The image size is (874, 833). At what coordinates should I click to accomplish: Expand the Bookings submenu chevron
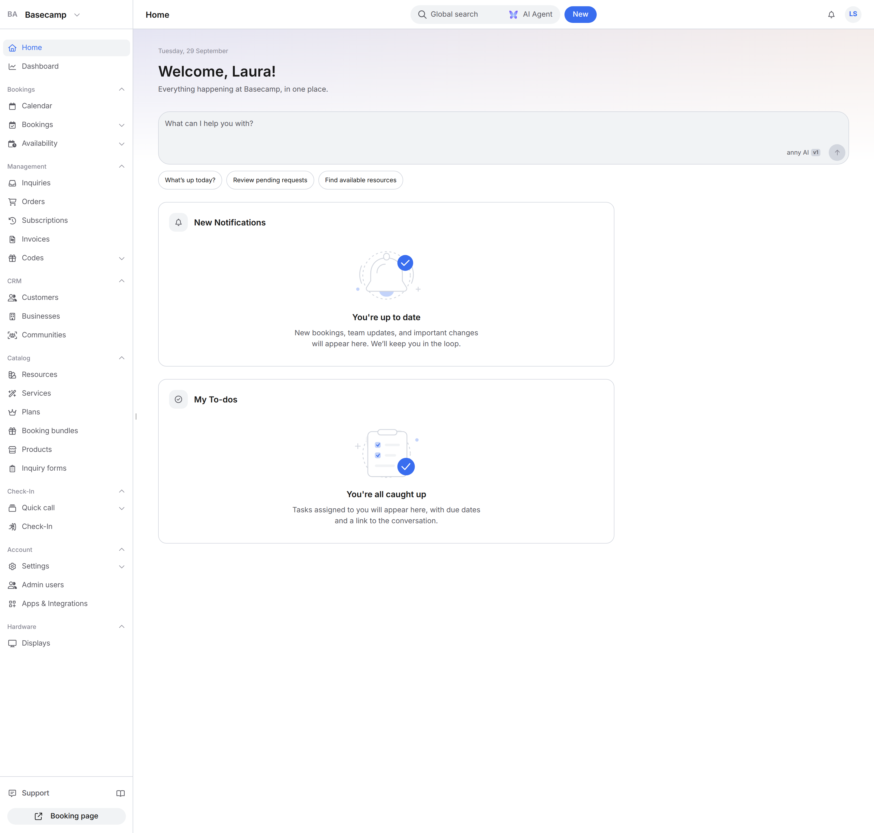121,125
